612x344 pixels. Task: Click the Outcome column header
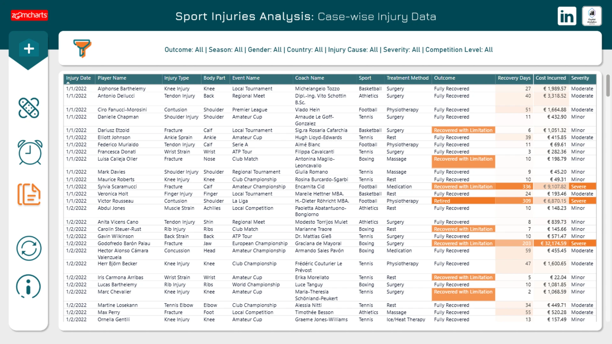click(x=444, y=78)
